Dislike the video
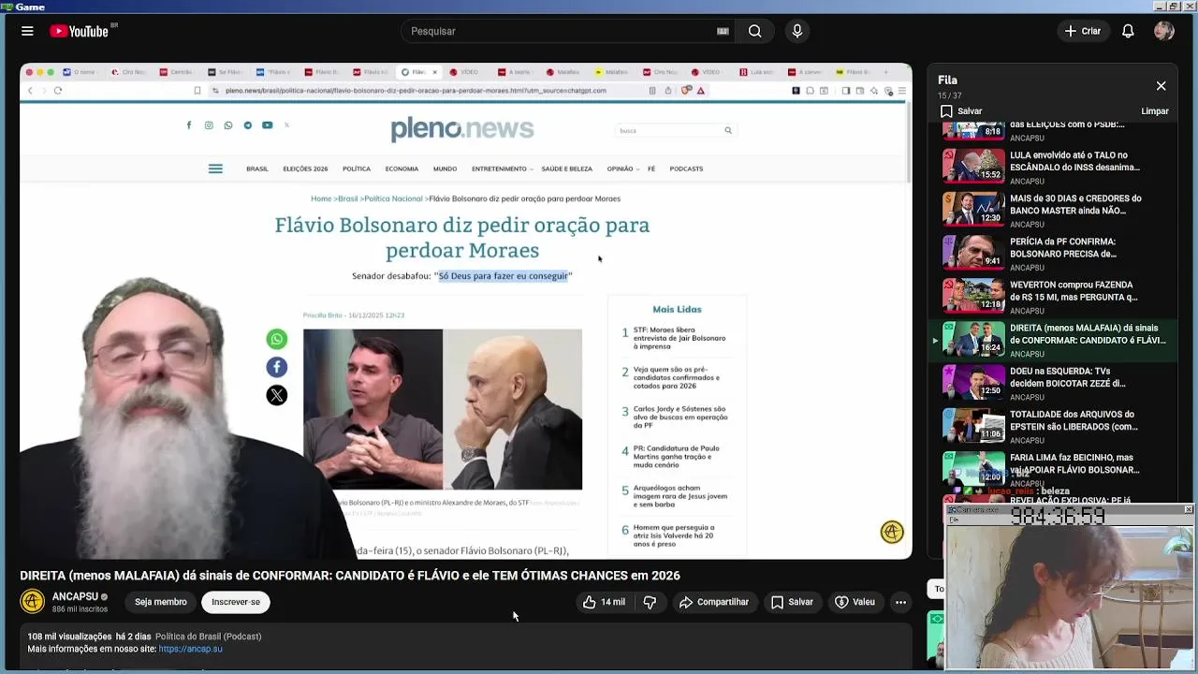 click(x=650, y=602)
